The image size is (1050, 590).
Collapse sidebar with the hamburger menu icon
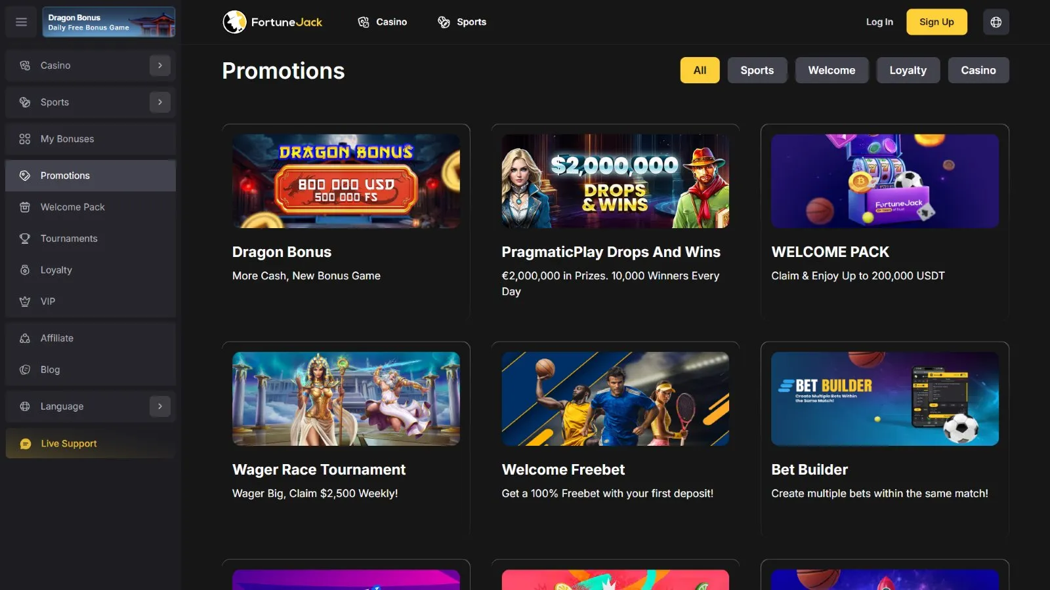click(21, 22)
